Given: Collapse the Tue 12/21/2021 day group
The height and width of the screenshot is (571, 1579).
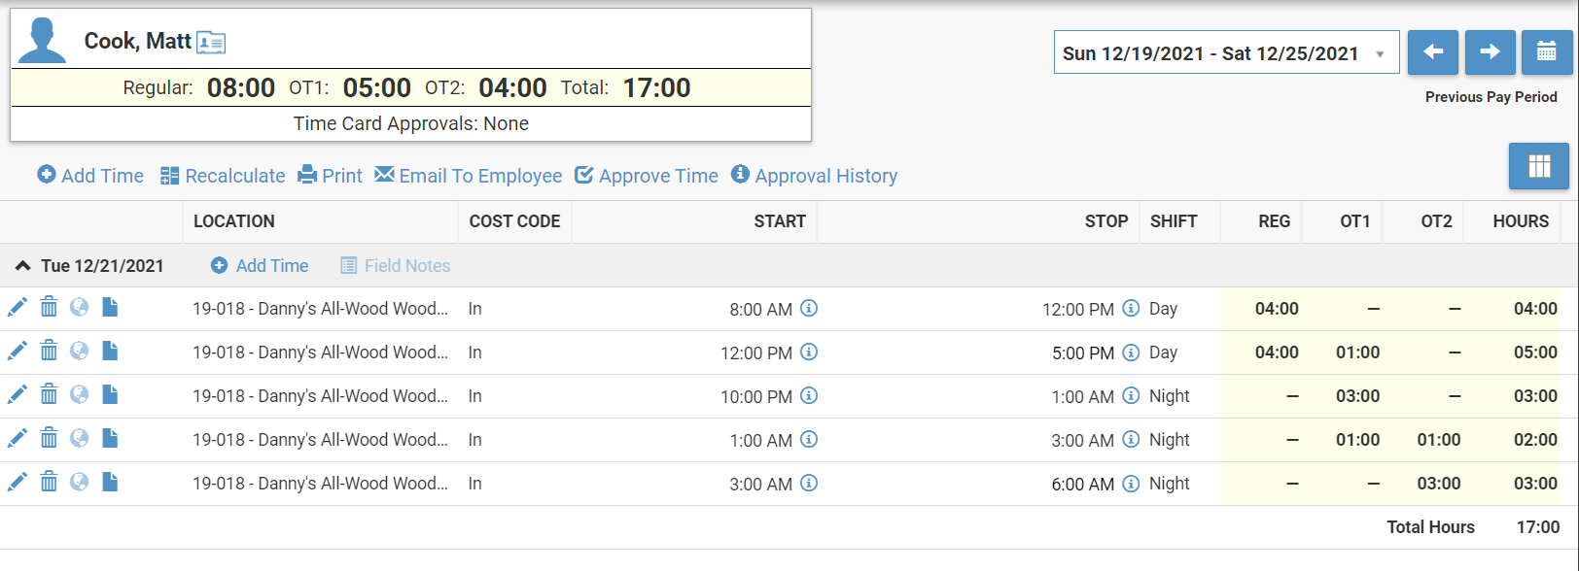Looking at the screenshot, I should [23, 266].
